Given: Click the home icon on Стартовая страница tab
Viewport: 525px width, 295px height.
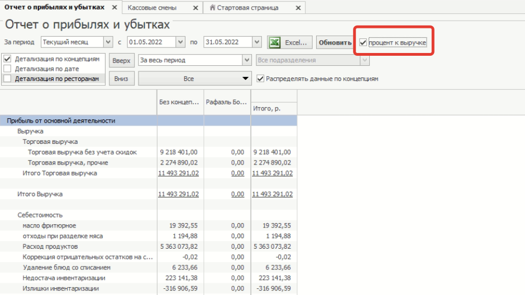Looking at the screenshot, I should click(213, 8).
